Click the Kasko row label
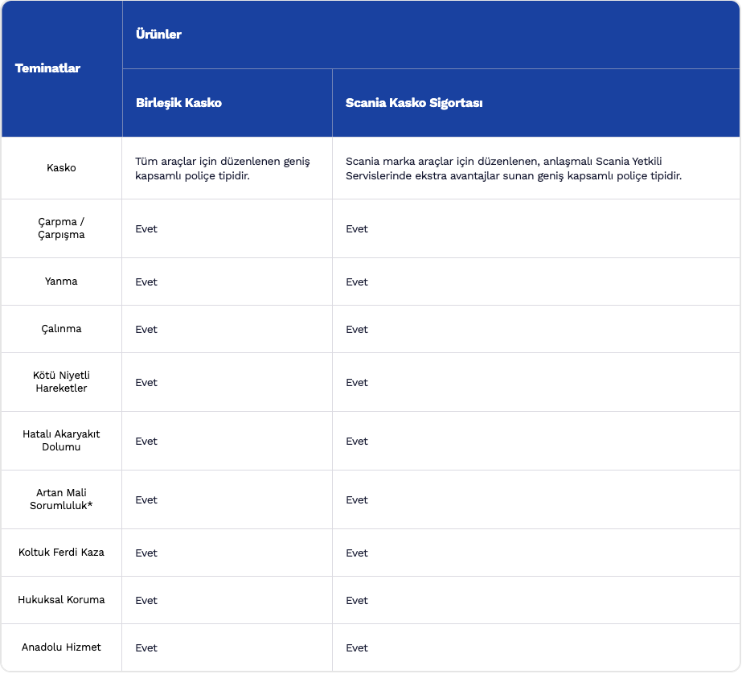Image resolution: width=742 pixels, height=674 pixels. 62,168
